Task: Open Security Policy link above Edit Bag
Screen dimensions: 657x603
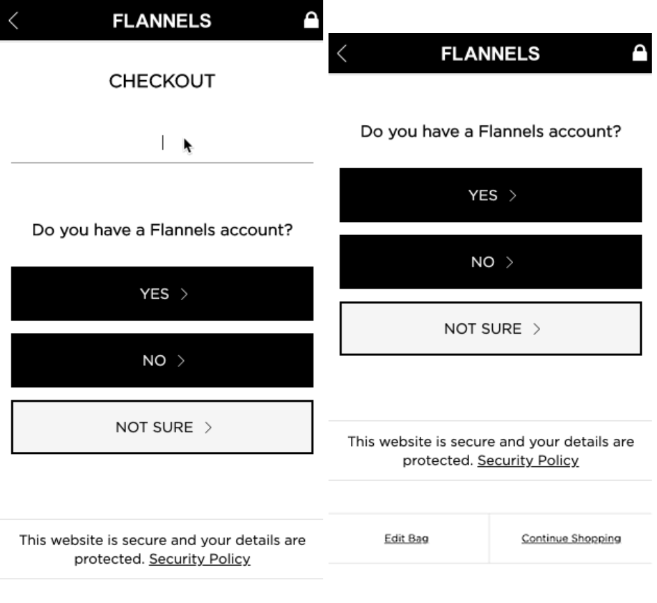Action: point(528,460)
